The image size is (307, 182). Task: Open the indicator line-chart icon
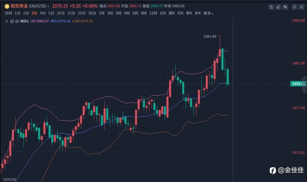pos(271,7)
